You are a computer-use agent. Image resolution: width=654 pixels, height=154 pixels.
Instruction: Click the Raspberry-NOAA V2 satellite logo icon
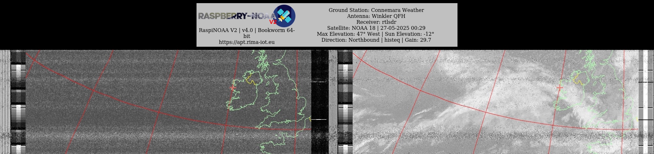[x=284, y=16]
